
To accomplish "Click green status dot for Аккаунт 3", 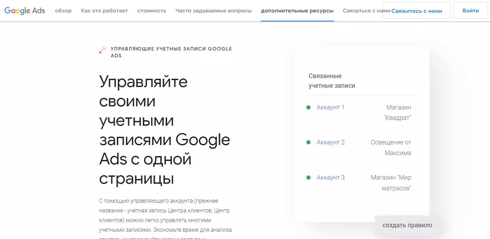I will coord(308,178).
